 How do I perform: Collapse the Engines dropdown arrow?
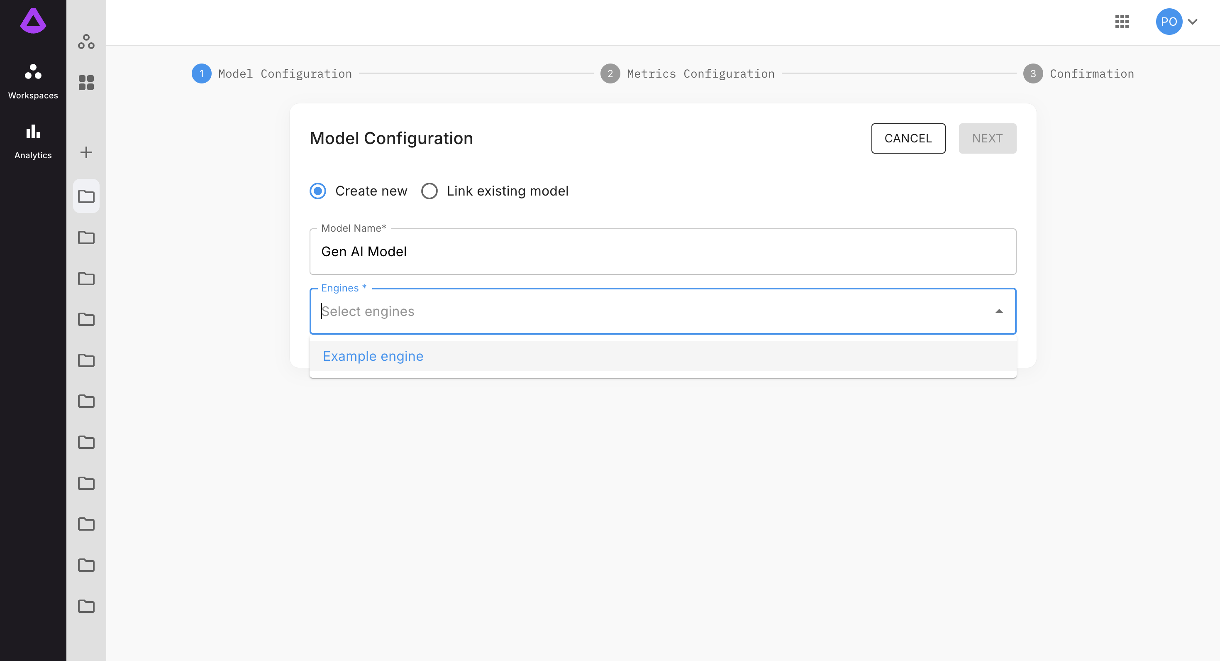click(x=999, y=311)
